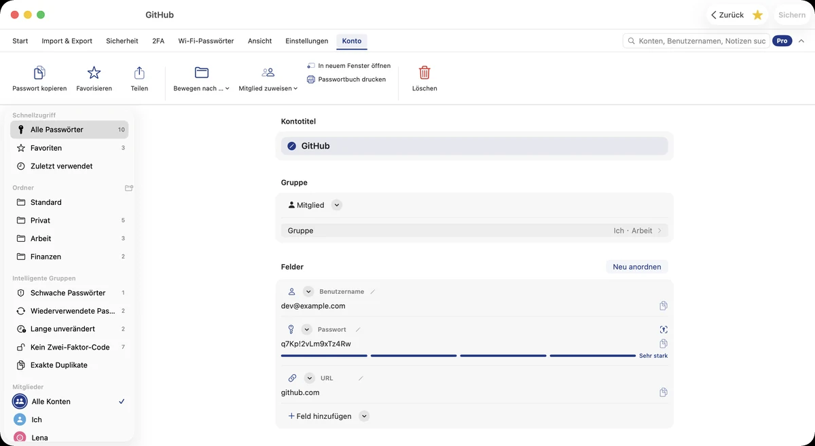The width and height of the screenshot is (815, 446).
Task: Open the Import & Export tab
Action: click(67, 41)
